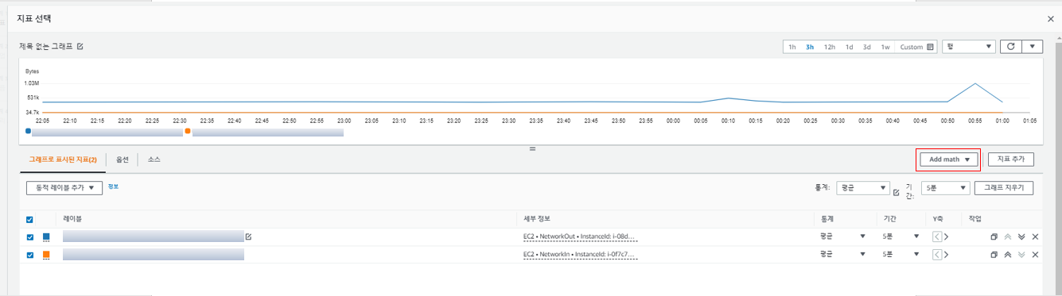Change the orange NetworkIn line color
Image resolution: width=1062 pixels, height=296 pixels.
click(x=46, y=255)
